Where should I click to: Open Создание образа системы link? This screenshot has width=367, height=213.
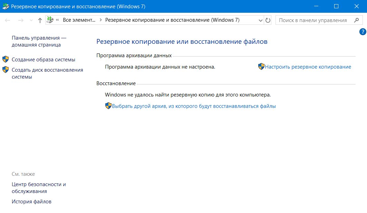pyautogui.click(x=44, y=60)
